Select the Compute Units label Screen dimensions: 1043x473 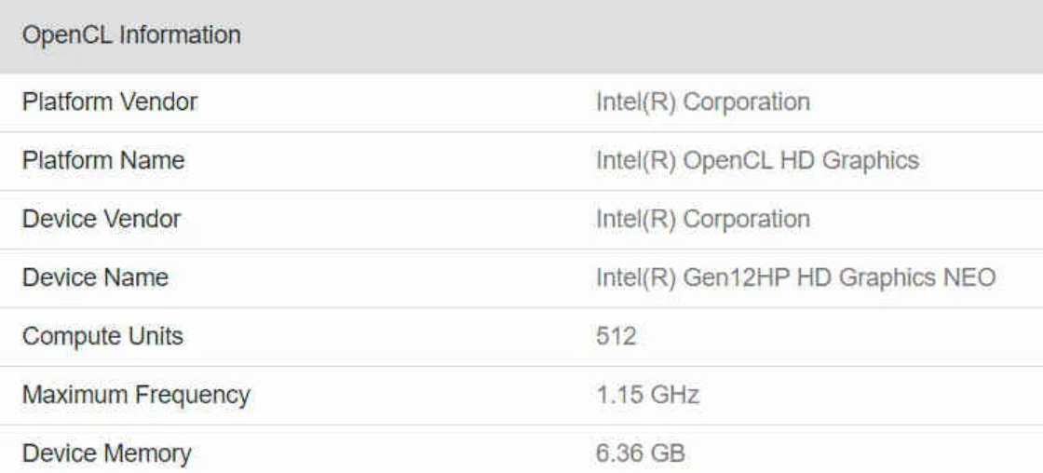click(x=102, y=336)
